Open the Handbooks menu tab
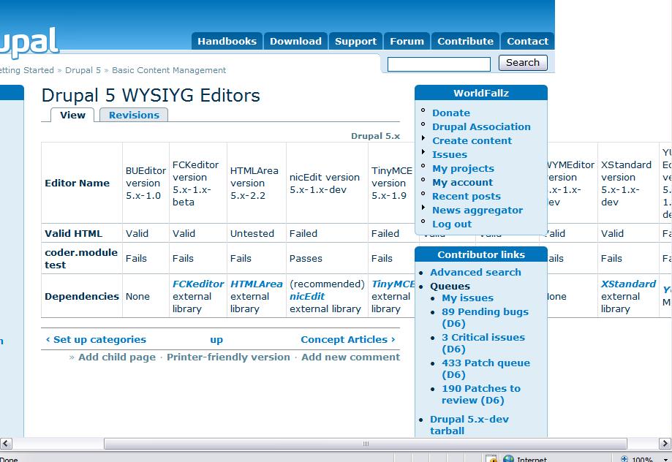The height and width of the screenshot is (462, 672). pyautogui.click(x=227, y=41)
